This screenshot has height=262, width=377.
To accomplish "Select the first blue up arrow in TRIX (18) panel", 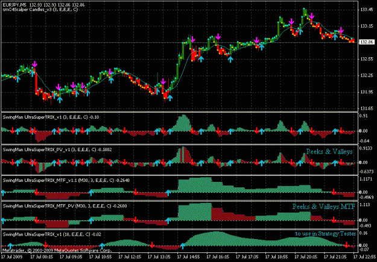I will [x=10, y=246].
